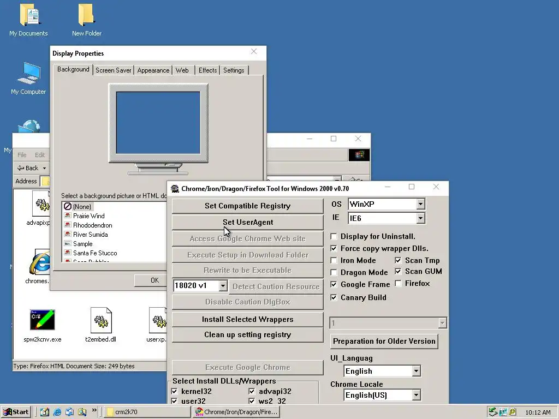The width and height of the screenshot is (559, 419).
Task: Switch to the Web tab
Action: (x=182, y=70)
